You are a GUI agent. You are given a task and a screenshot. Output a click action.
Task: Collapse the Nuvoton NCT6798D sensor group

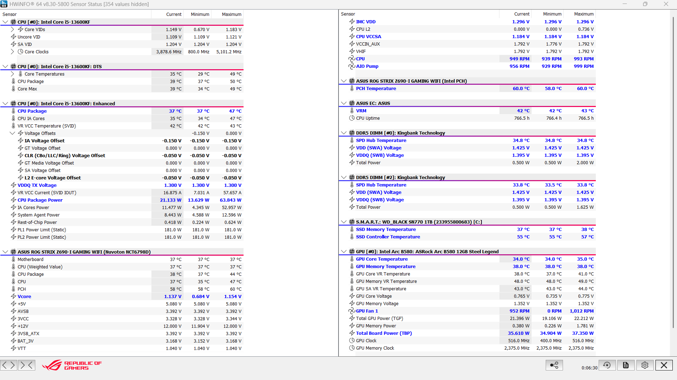point(5,252)
